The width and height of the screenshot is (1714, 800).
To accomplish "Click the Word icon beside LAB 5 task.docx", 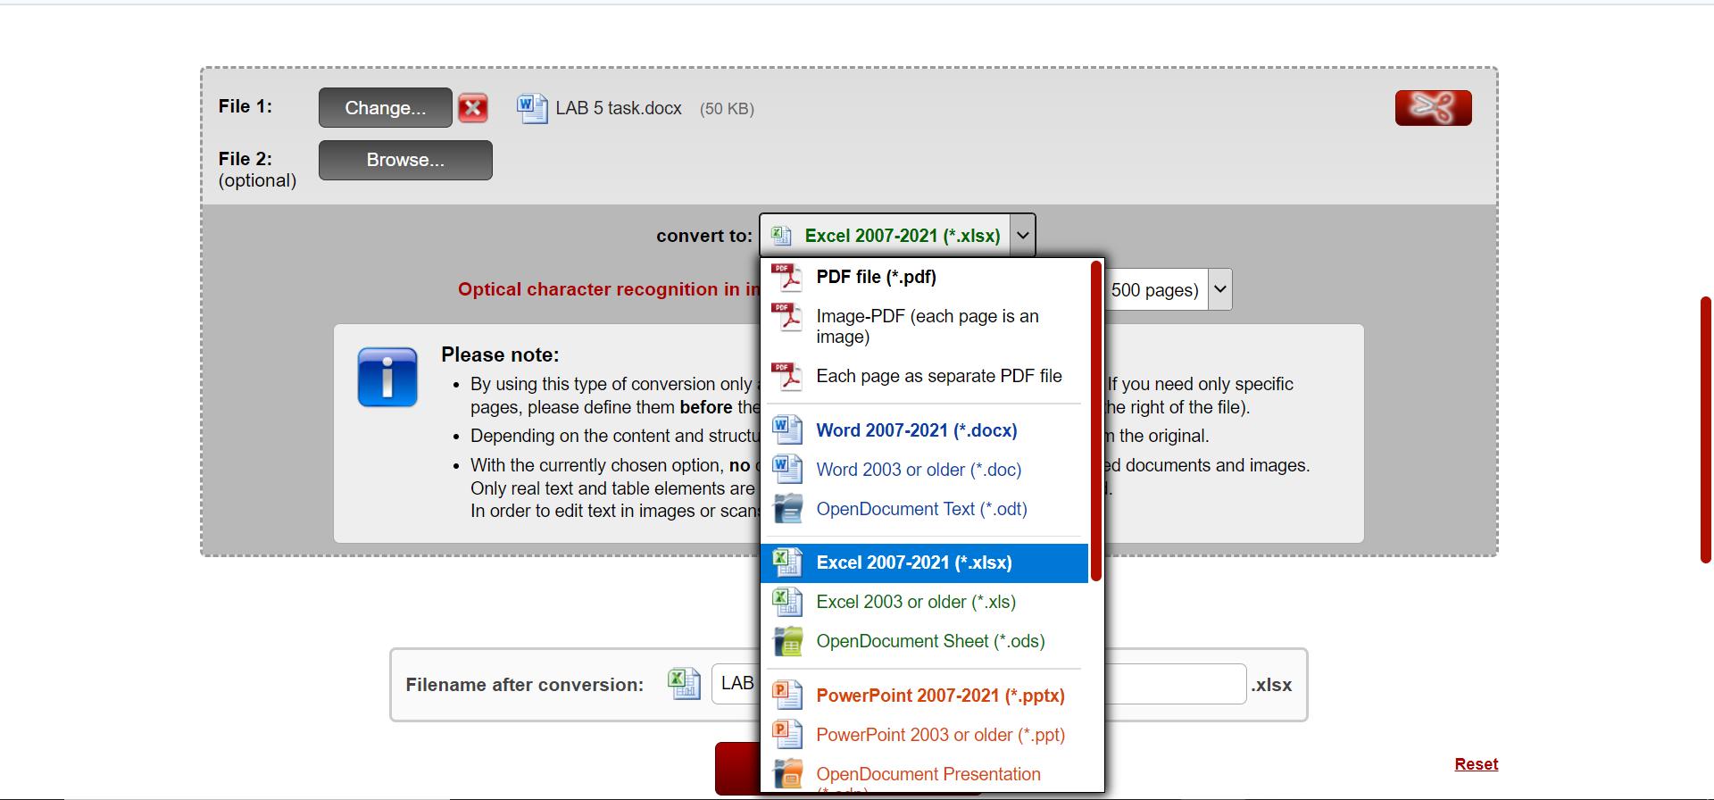I will coord(532,109).
